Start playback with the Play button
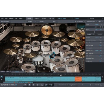The width and height of the screenshot is (104, 104). (x=34, y=85)
